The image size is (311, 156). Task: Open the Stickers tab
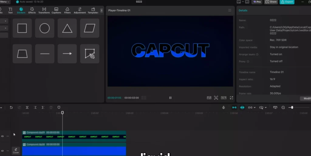click(21, 11)
